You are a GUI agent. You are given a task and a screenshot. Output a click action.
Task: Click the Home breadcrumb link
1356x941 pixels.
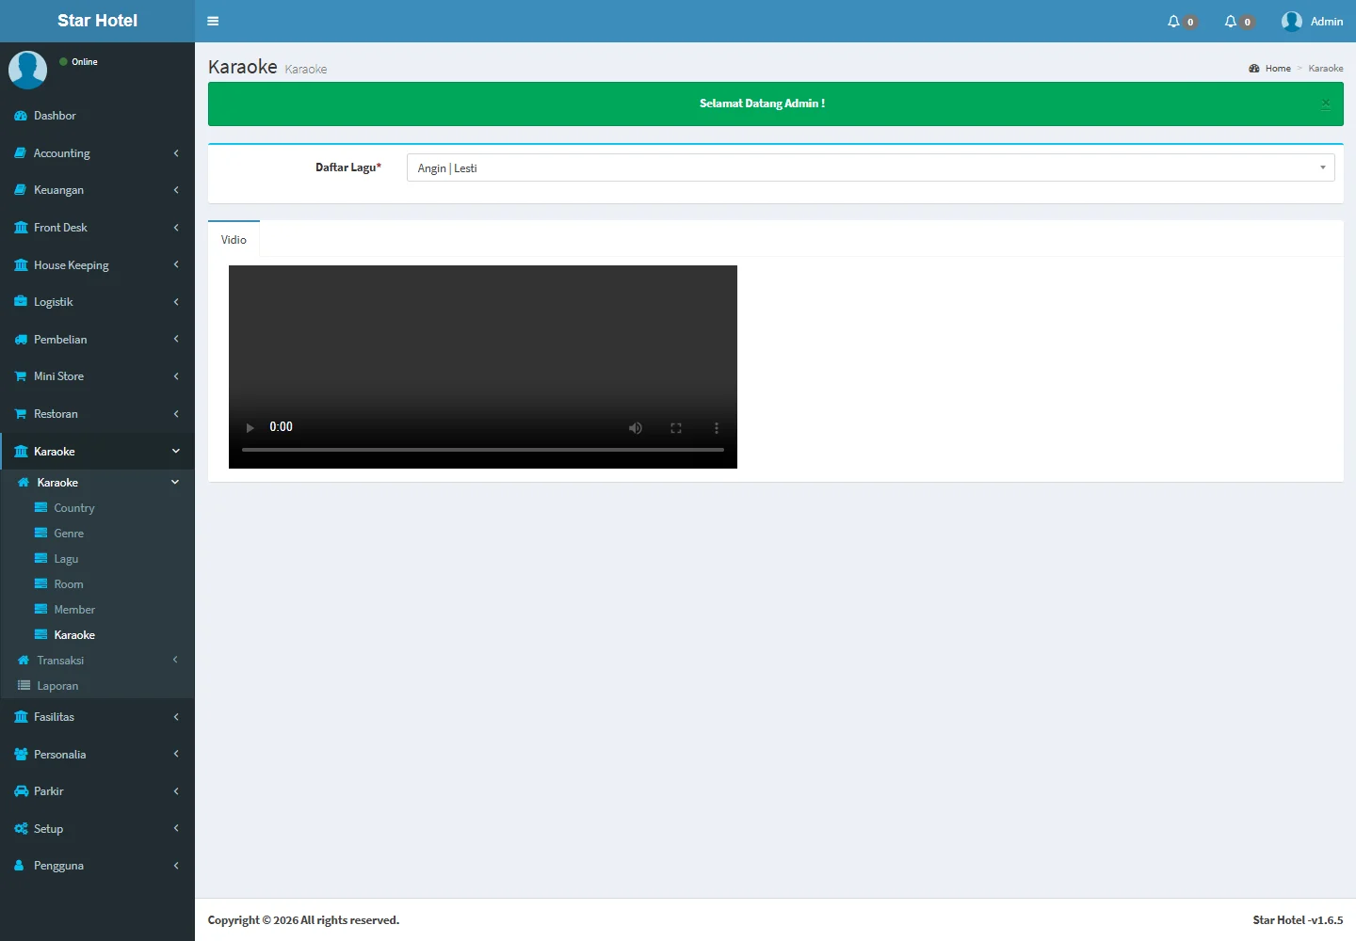pyautogui.click(x=1277, y=69)
